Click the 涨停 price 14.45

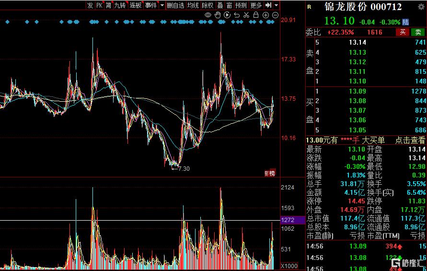click(356, 201)
